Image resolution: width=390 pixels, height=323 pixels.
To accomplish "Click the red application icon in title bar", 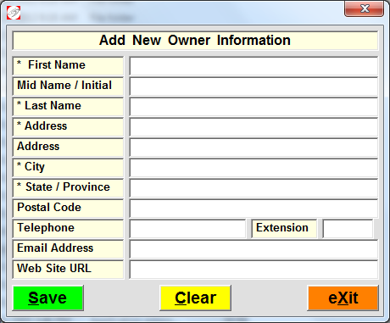I will click(14, 13).
